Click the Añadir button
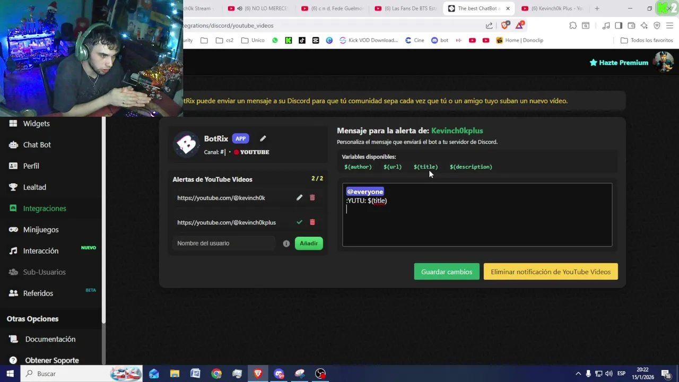 309,243
